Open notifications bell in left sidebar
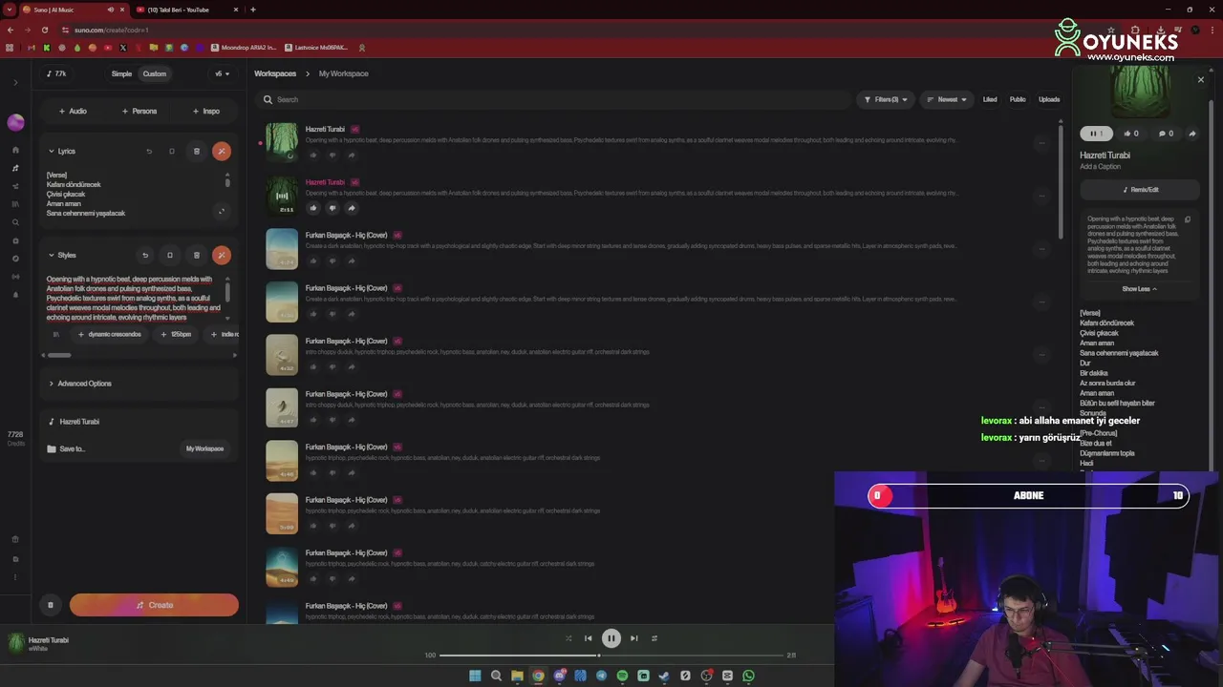The width and height of the screenshot is (1223, 687). (x=15, y=295)
